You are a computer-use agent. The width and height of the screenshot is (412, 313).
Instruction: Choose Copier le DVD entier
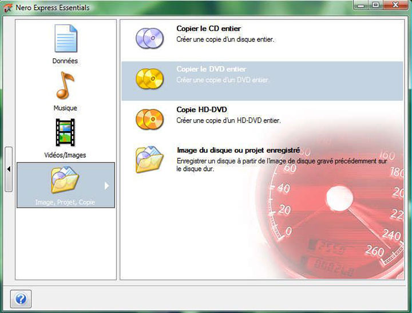(x=211, y=69)
